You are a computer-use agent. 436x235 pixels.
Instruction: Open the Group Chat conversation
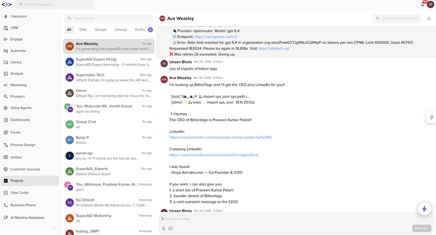coord(109,124)
